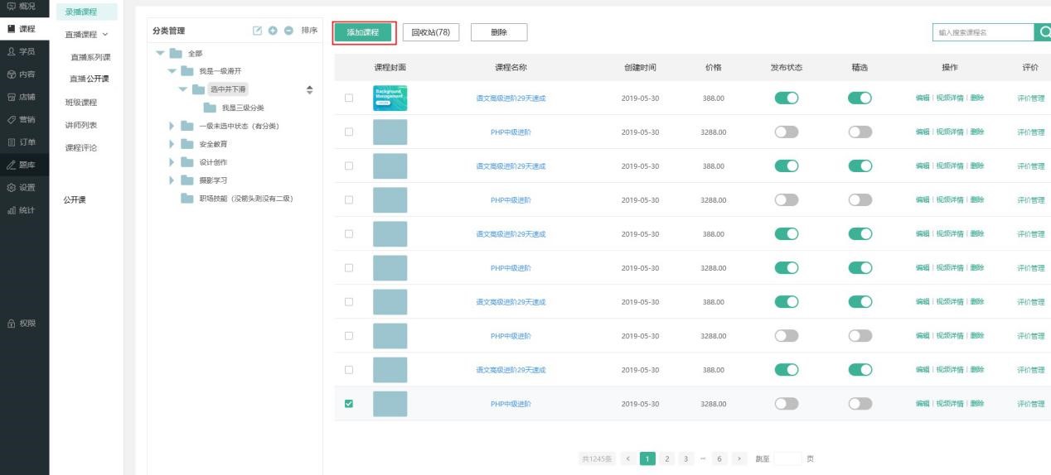Click the search magnifier icon button
The width and height of the screenshot is (1051, 475).
[x=1043, y=32]
